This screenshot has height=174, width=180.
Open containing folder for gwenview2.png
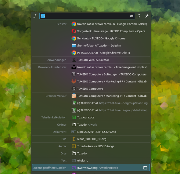[x=145, y=168]
